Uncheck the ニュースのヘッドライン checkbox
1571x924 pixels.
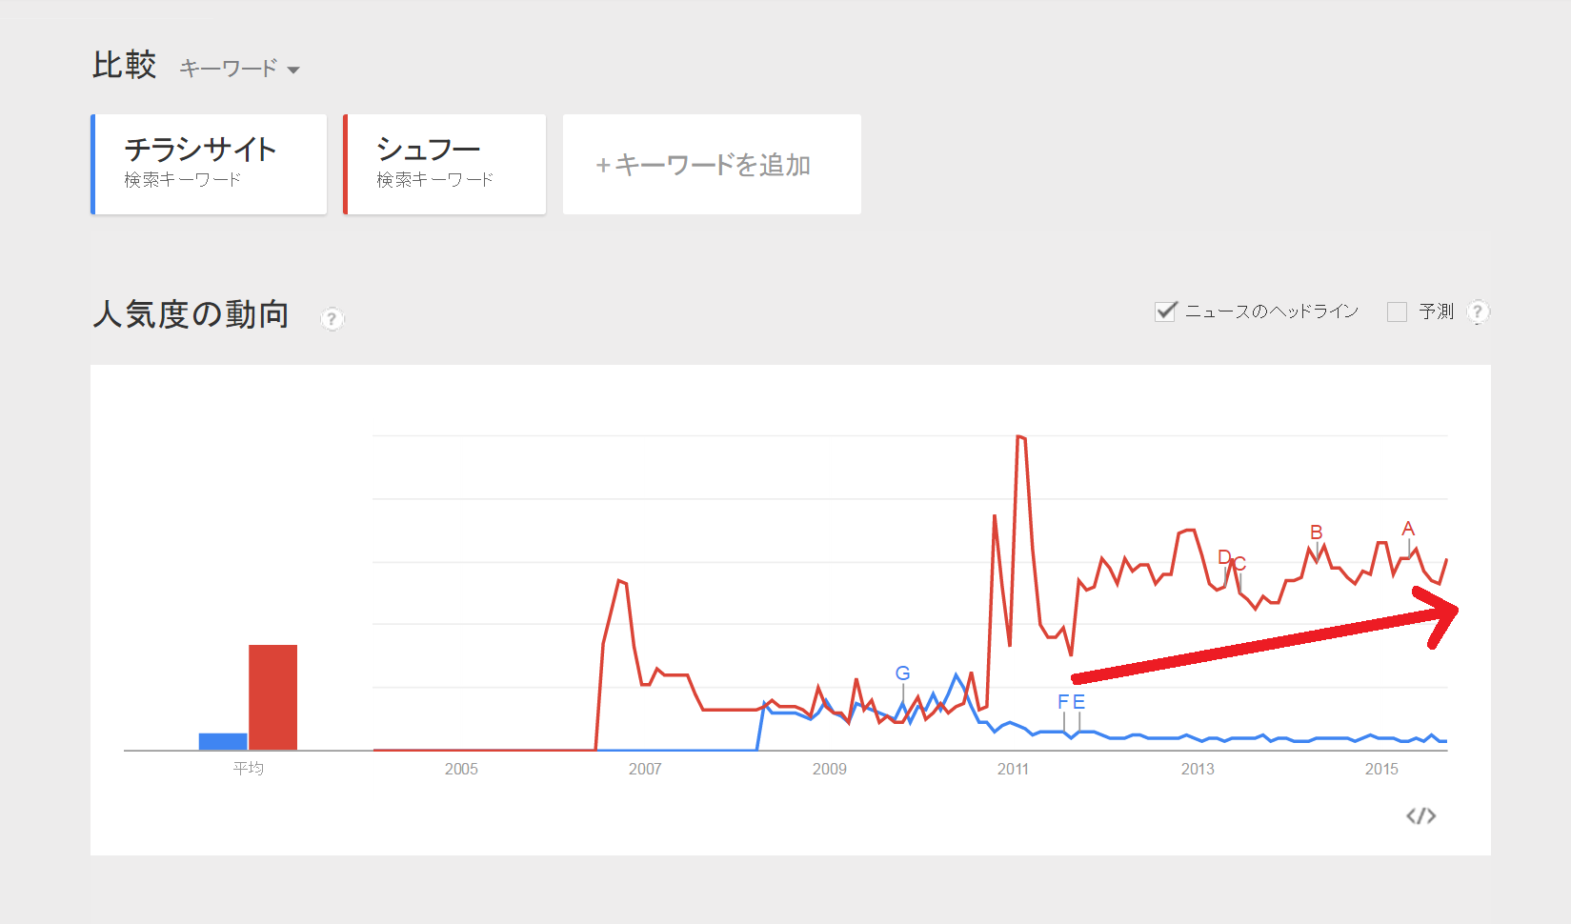pyautogui.click(x=1165, y=311)
